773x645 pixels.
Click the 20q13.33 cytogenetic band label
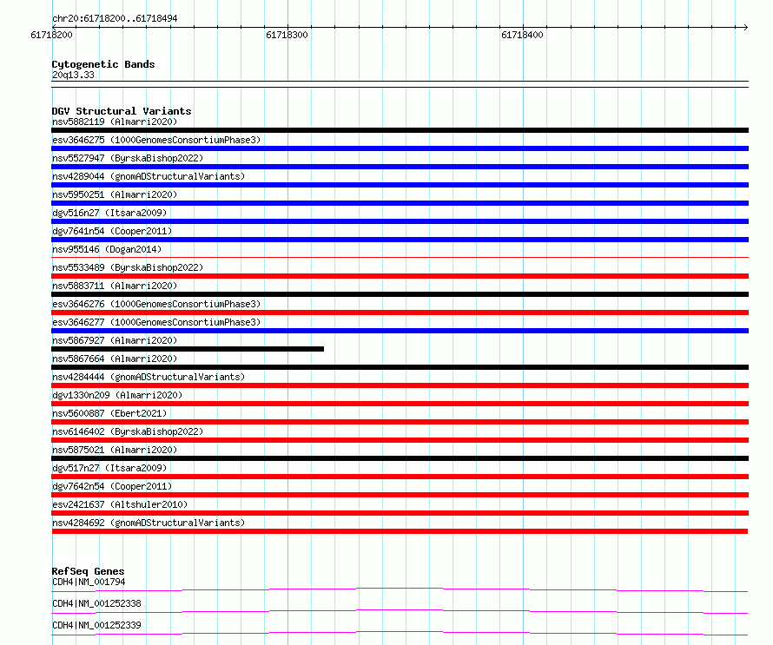coord(73,75)
